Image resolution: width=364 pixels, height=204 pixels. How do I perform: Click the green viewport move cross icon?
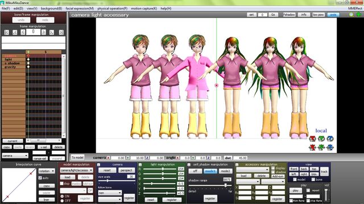[359, 15]
